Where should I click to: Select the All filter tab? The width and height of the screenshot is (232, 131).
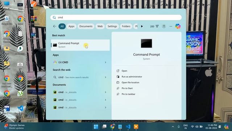tap(62, 26)
